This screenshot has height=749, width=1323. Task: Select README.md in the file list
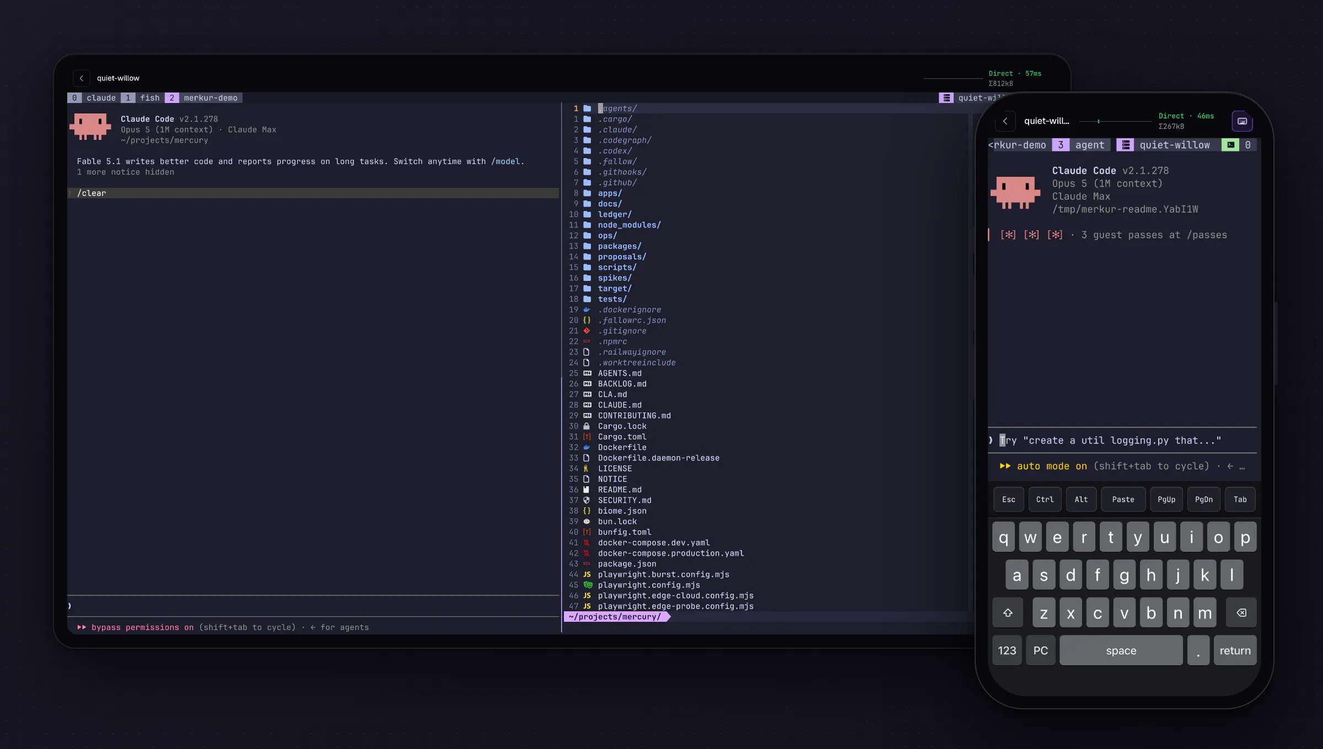click(x=620, y=490)
